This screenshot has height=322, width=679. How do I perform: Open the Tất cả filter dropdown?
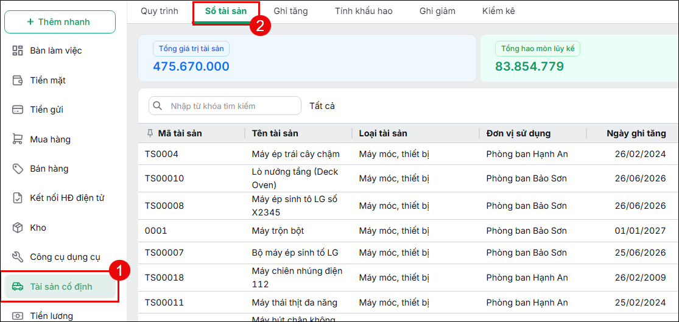(322, 105)
